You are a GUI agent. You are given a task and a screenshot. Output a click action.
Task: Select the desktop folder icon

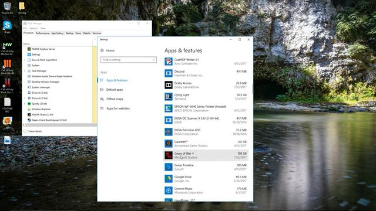click(x=22, y=8)
